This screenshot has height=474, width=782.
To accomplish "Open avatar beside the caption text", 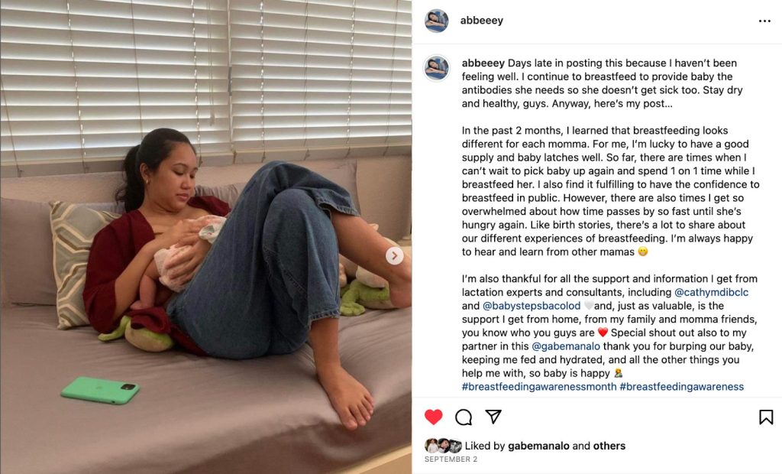I will click(x=436, y=68).
